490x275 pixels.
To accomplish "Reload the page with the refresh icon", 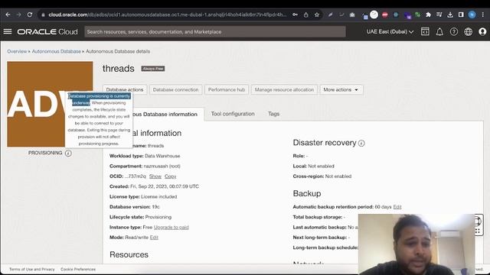I will tap(30, 15).
